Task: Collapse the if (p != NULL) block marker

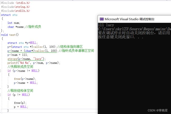Action: coord(0,95)
